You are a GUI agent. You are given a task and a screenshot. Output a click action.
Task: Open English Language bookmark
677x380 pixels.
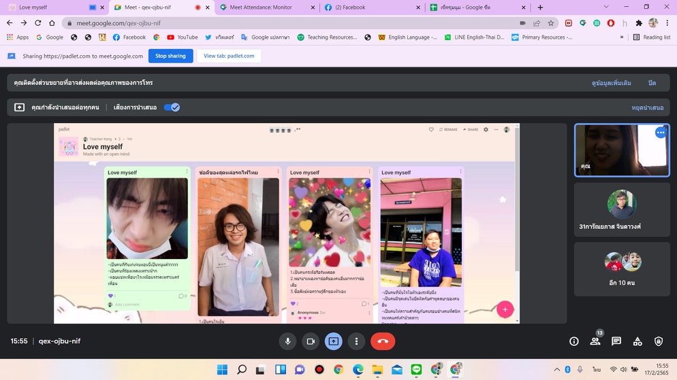[407, 37]
